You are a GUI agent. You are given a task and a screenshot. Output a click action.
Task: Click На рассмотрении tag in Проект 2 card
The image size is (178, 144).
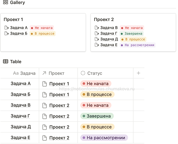pyautogui.click(x=138, y=45)
